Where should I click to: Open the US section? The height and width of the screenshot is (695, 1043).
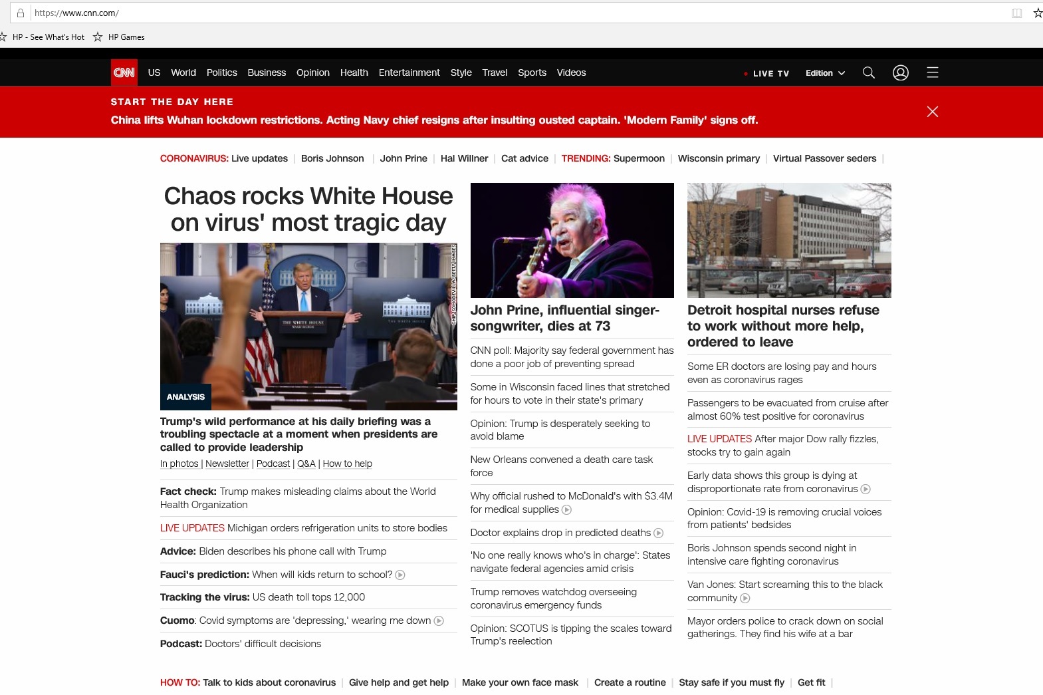154,72
